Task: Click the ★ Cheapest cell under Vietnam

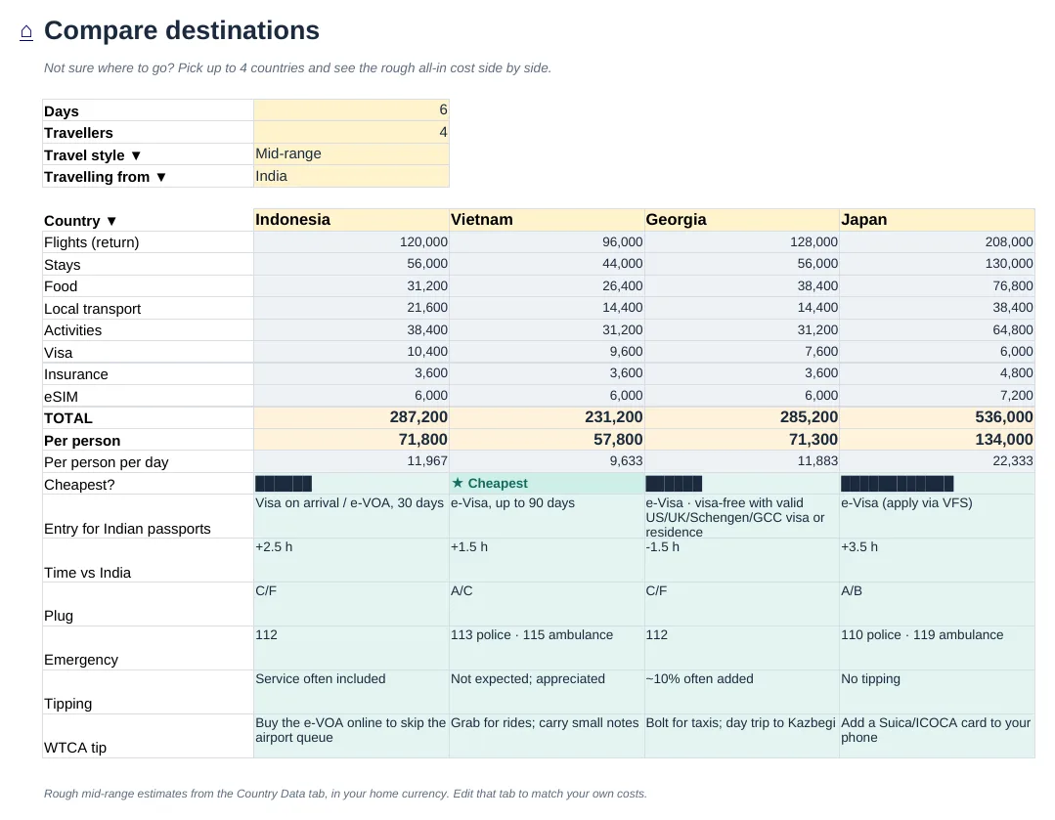Action: (547, 484)
